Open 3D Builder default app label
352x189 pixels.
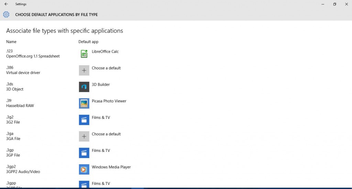101,85
